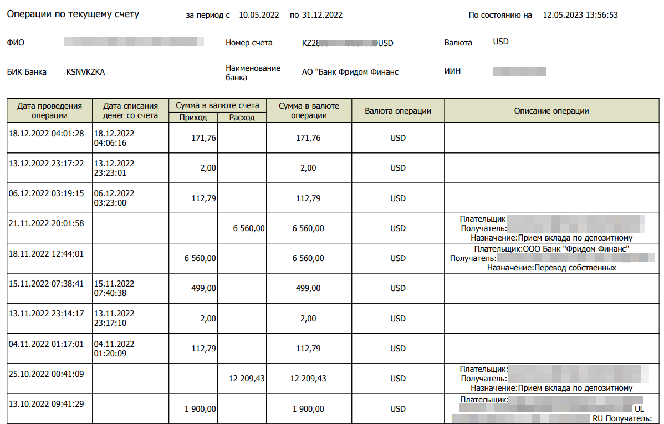Select operation date 15.11.2022 07:38:41
Screen dimensions: 664x424
click(x=47, y=284)
